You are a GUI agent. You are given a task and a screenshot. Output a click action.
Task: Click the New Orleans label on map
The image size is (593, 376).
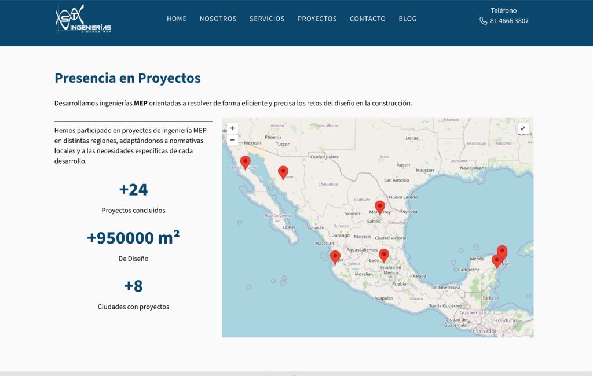pos(473,168)
